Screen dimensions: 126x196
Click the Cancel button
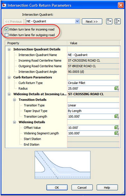(x=82, y=187)
